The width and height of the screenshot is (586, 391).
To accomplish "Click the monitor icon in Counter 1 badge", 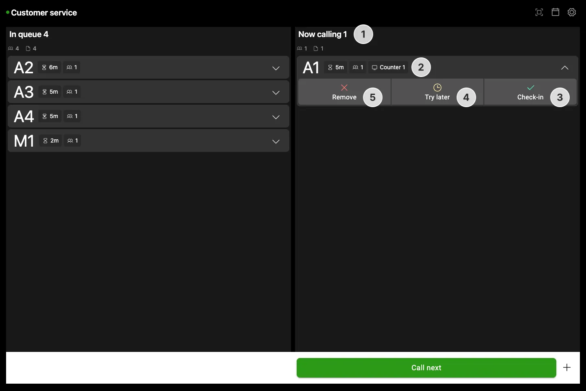I will click(375, 68).
